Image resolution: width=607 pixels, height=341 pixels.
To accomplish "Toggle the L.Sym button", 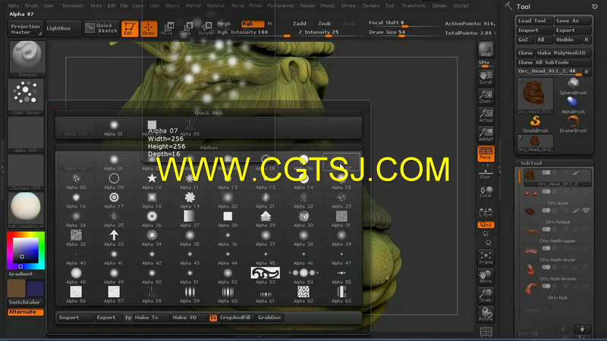I will (486, 212).
